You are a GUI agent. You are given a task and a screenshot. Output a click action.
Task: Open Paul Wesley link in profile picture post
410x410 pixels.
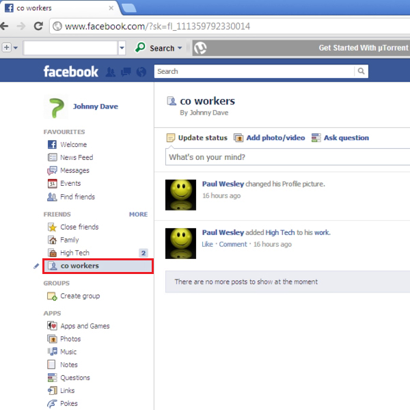pos(223,184)
